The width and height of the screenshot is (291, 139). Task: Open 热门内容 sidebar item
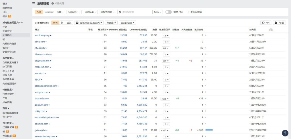7,117
